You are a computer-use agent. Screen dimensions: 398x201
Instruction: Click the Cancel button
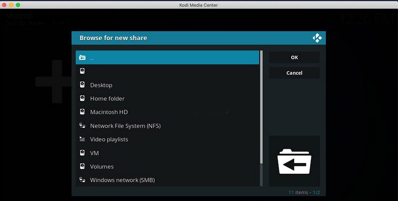(294, 73)
